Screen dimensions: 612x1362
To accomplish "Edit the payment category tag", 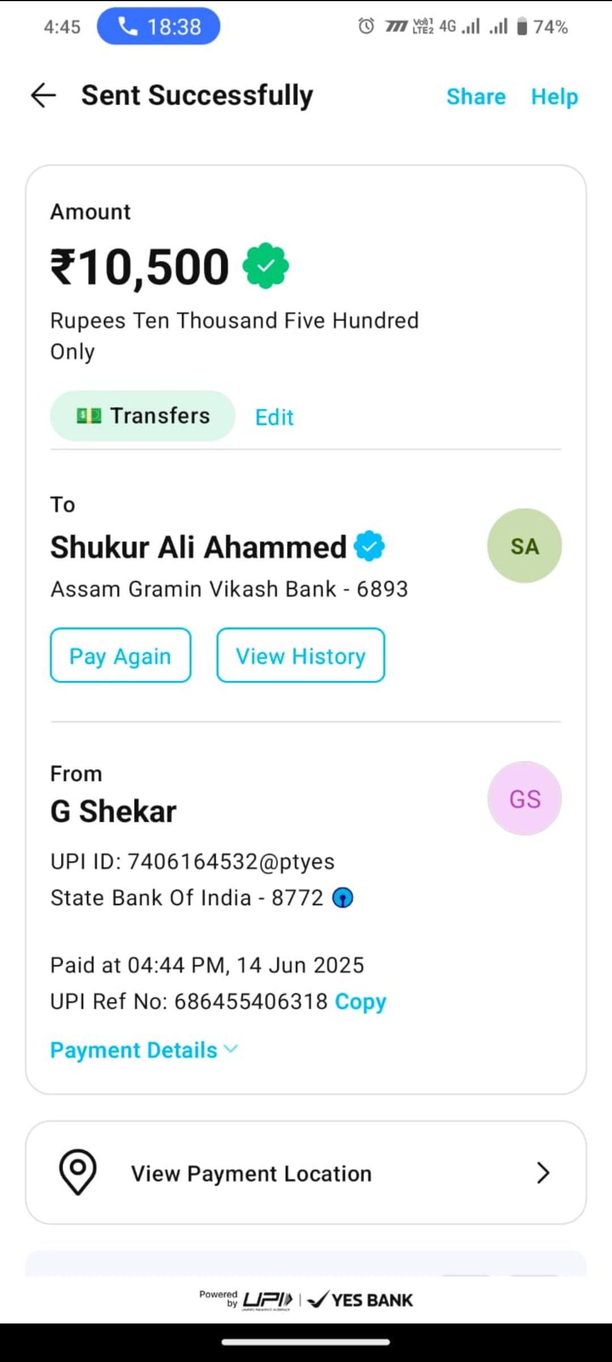I will (x=274, y=418).
